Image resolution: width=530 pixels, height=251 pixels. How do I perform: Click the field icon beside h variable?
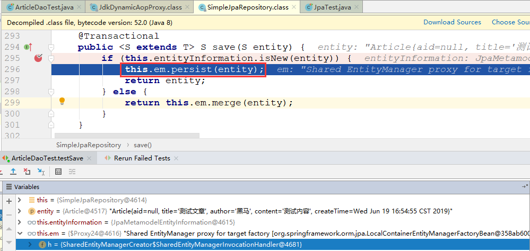(42, 245)
